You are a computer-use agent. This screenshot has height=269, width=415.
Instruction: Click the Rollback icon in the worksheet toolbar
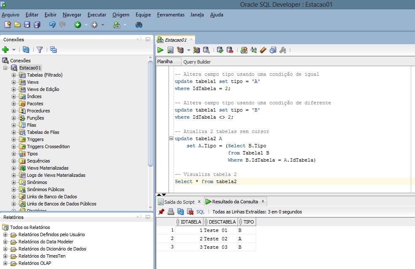tap(230, 50)
